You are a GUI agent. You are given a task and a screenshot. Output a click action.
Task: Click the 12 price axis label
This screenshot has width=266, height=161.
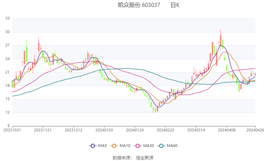click(x=8, y=112)
